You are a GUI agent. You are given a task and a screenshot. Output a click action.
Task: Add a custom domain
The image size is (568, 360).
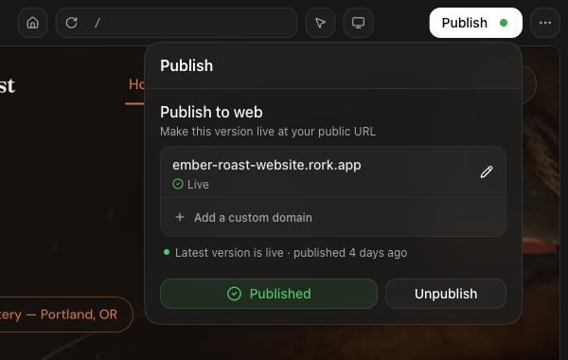(x=333, y=217)
